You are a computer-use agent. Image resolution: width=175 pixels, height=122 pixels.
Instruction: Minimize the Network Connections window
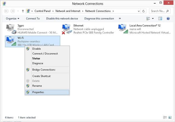(155, 3)
